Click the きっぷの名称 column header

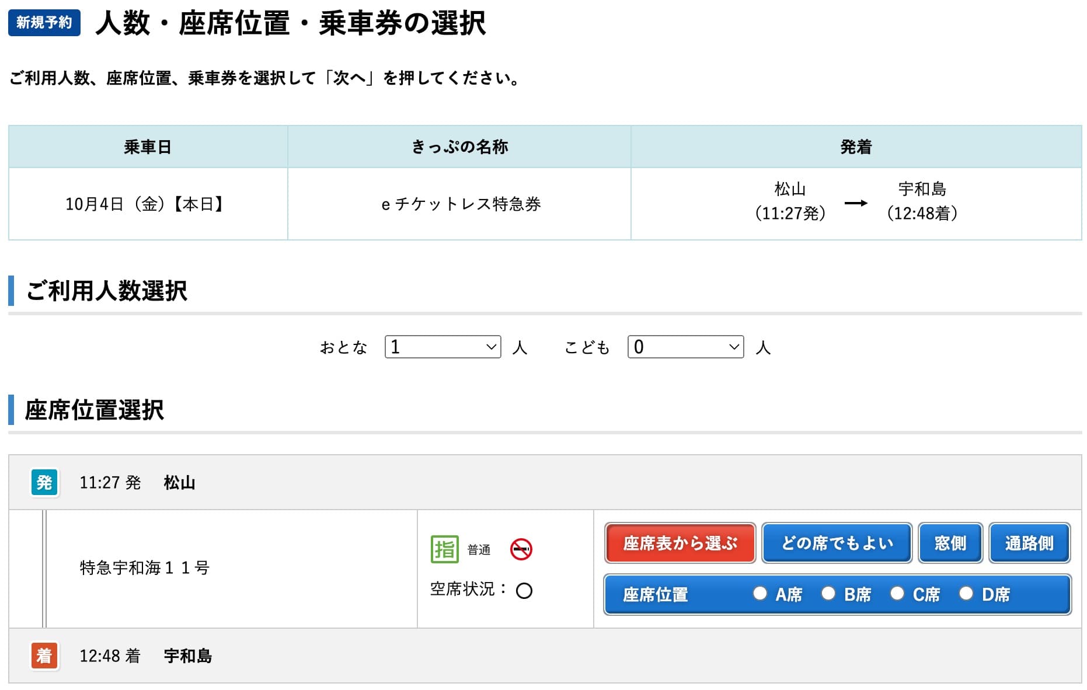tap(459, 147)
